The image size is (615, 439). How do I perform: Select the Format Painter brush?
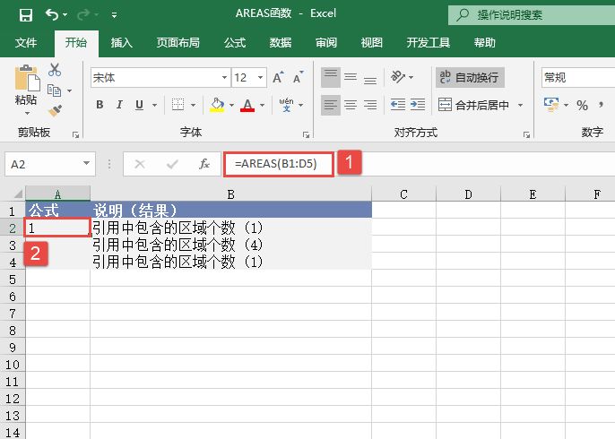pyautogui.click(x=55, y=110)
